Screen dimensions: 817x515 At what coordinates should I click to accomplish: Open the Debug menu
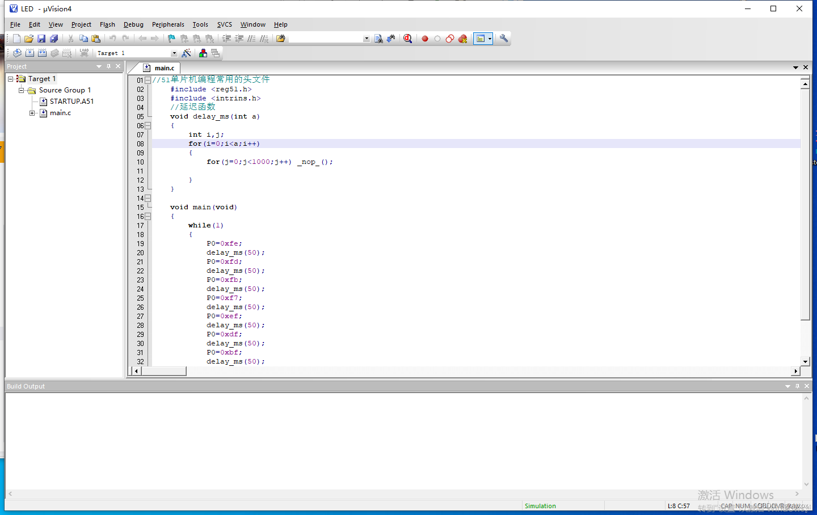point(133,24)
